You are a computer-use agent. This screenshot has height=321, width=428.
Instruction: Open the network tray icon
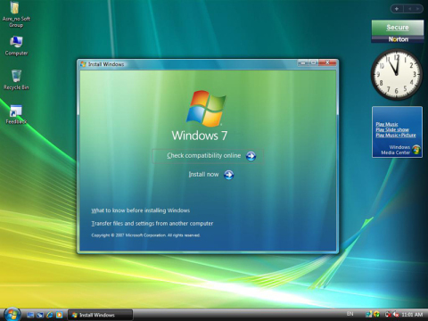369,314
